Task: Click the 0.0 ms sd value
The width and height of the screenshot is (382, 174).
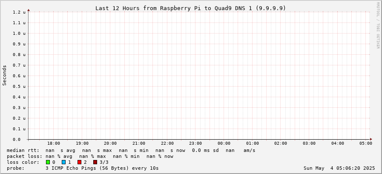Action: click(x=205, y=151)
